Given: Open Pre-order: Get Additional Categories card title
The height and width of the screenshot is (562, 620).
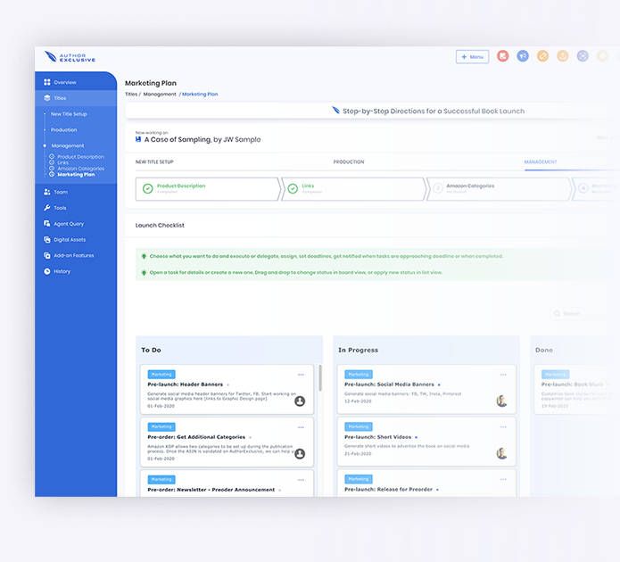Looking at the screenshot, I should tap(196, 437).
